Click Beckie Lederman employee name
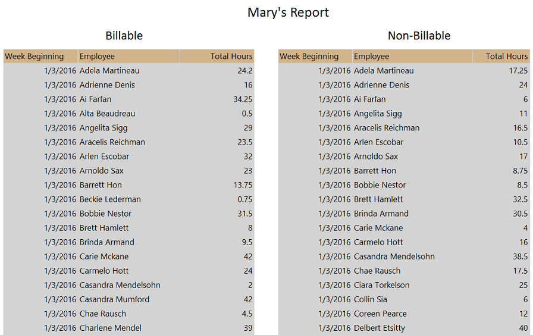Viewport: 533px width, 335px height. point(110,199)
